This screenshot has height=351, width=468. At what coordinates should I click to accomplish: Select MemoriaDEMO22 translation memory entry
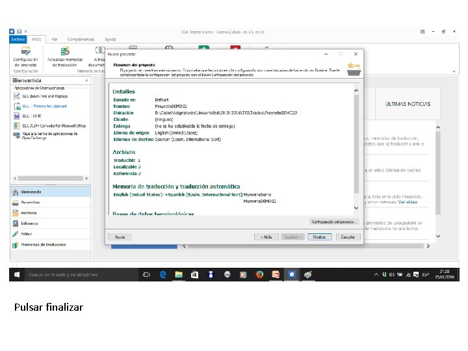(x=259, y=201)
